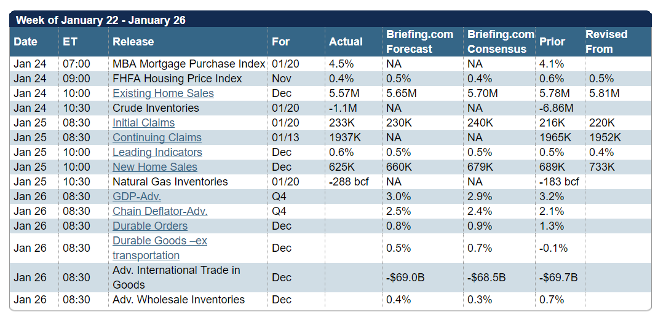Viewport: 666px width, 323px height.
Task: Open the Existing Home Sales link
Action: click(163, 93)
